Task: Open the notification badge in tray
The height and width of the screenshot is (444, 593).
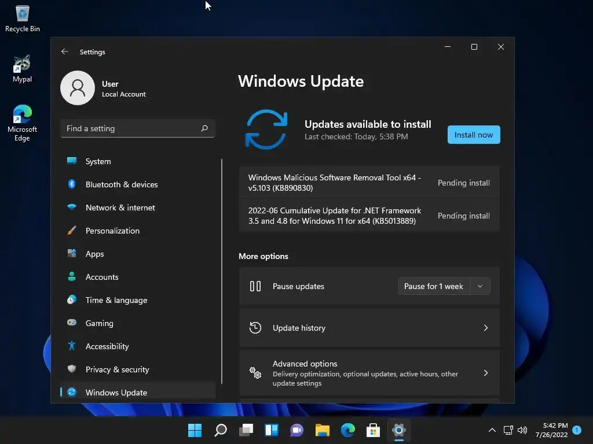Action: 577,430
